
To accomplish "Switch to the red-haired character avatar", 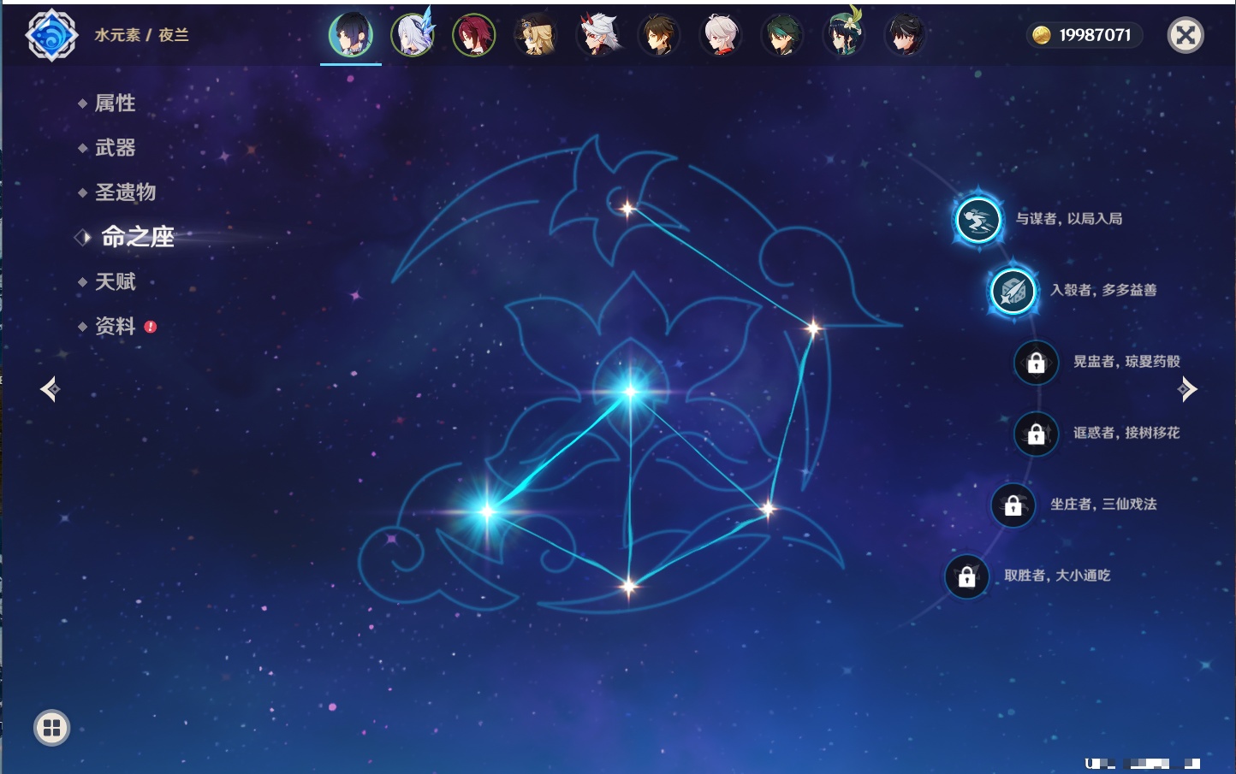I will coord(474,35).
